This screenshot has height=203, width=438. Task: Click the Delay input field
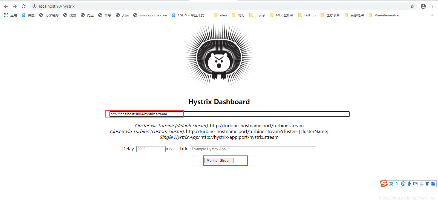151,149
